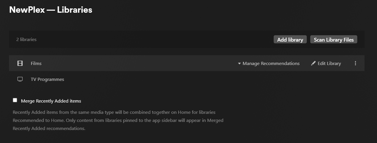Click the text Recently Added recommendations
377x143 pixels.
point(49,129)
